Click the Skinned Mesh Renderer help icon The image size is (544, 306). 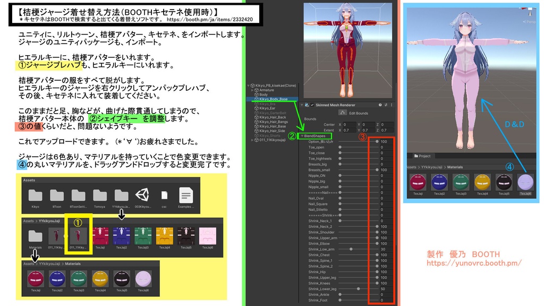click(380, 105)
